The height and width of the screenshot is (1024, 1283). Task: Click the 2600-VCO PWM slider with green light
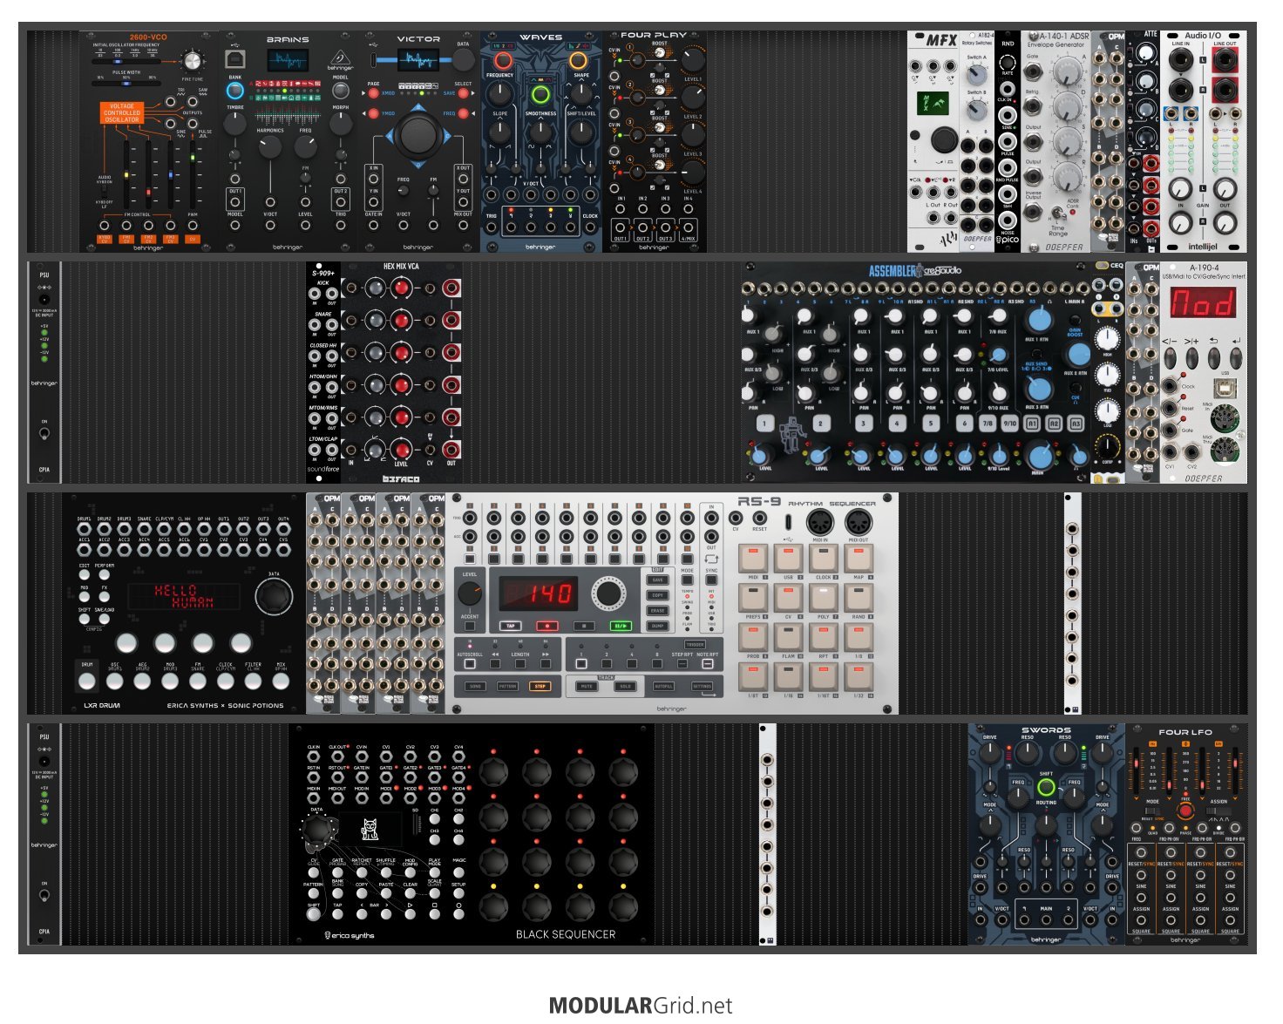192,174
